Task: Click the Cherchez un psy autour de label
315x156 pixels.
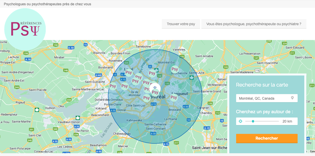Action: pos(264,112)
